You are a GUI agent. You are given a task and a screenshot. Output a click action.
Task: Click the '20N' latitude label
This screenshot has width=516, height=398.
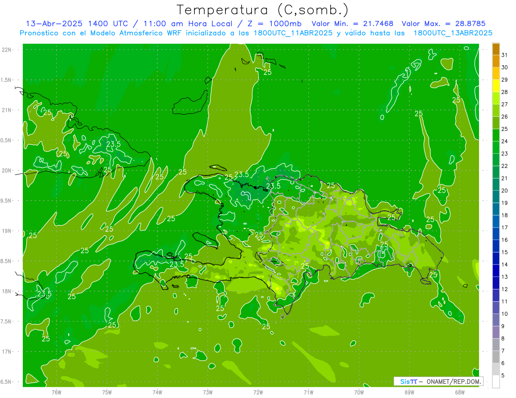click(x=7, y=170)
